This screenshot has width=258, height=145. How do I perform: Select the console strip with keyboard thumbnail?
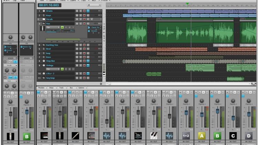coord(44,136)
